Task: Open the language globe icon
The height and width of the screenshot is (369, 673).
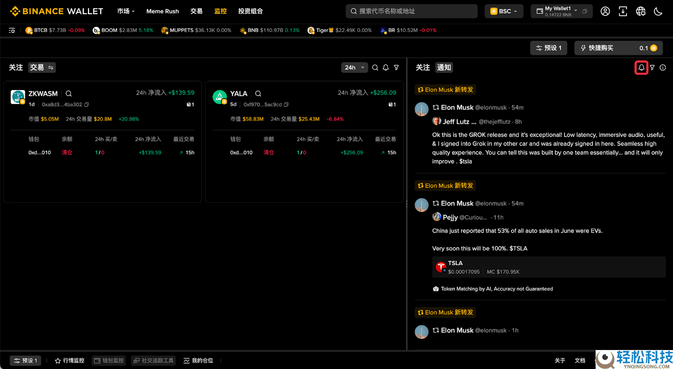Action: (x=641, y=11)
